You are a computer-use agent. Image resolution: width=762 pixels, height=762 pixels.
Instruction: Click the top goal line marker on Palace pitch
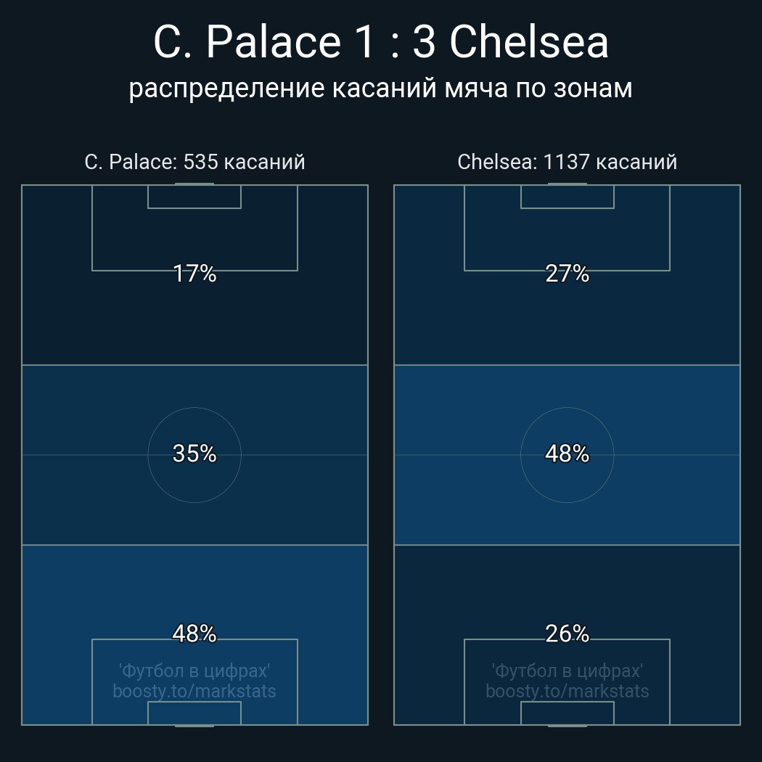click(194, 184)
